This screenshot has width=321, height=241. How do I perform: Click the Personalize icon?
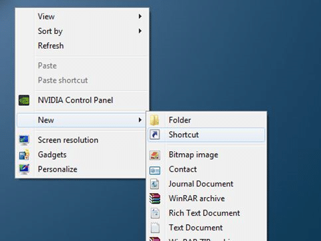(x=24, y=169)
